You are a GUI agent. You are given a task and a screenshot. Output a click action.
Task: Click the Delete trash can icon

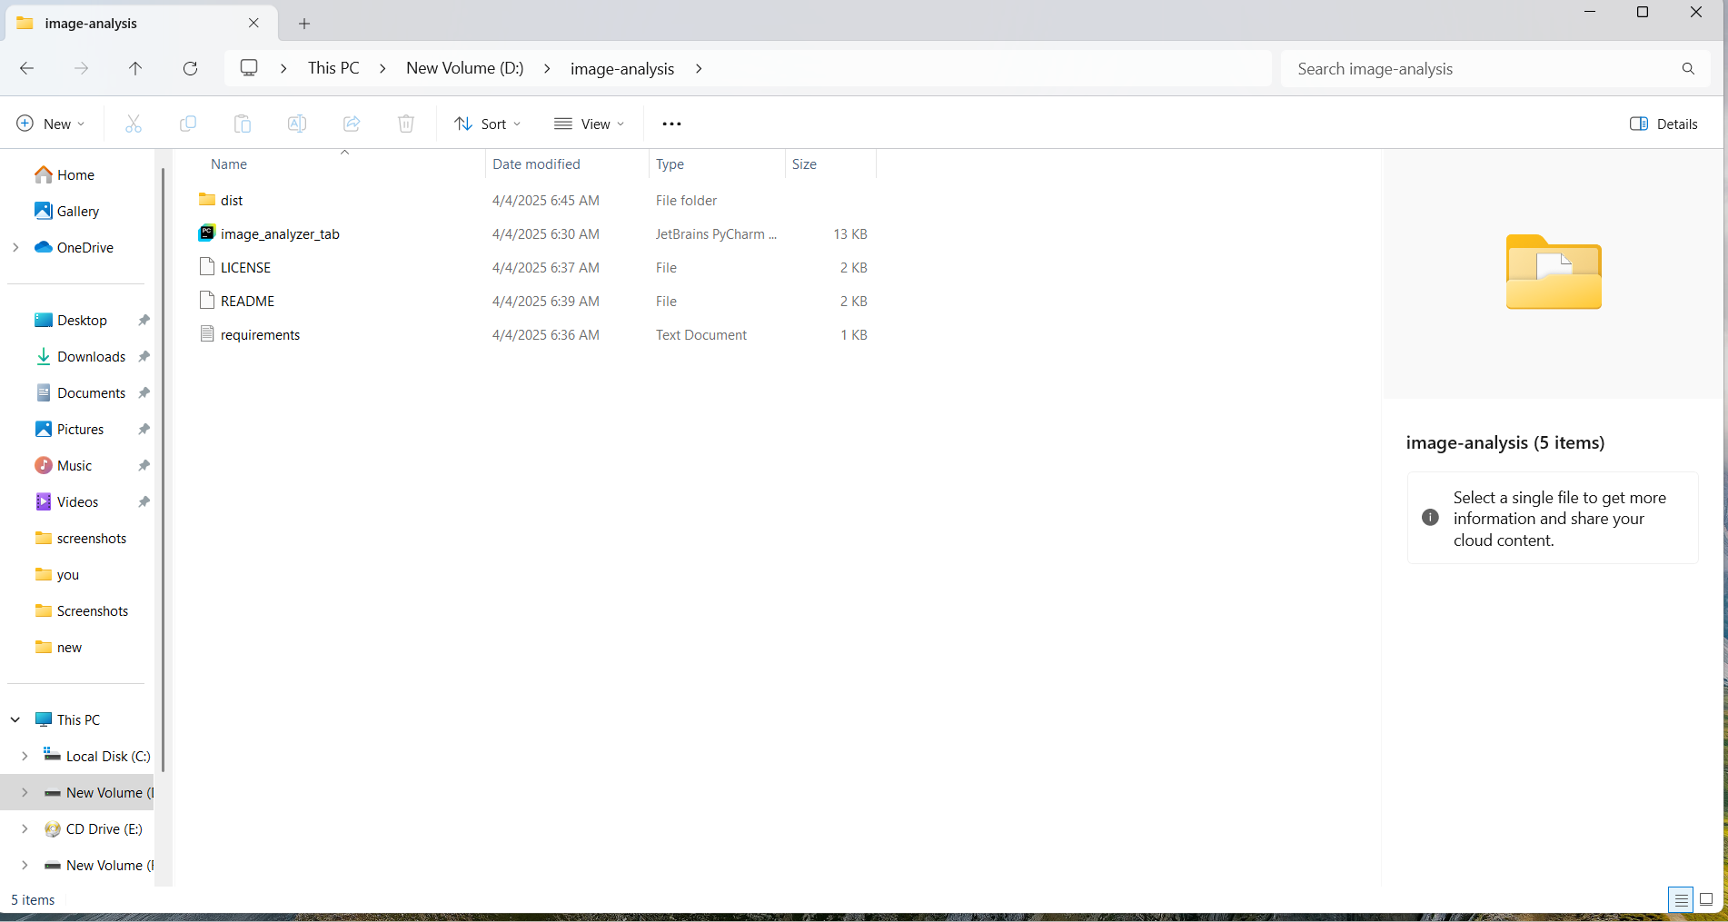point(406,124)
